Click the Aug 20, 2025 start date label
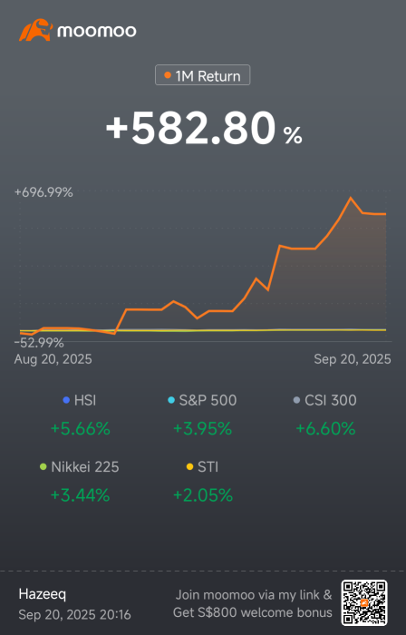The height and width of the screenshot is (635, 406). pos(53,359)
